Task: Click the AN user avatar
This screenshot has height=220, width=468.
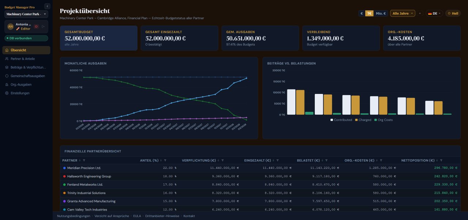Action: [x=10, y=26]
